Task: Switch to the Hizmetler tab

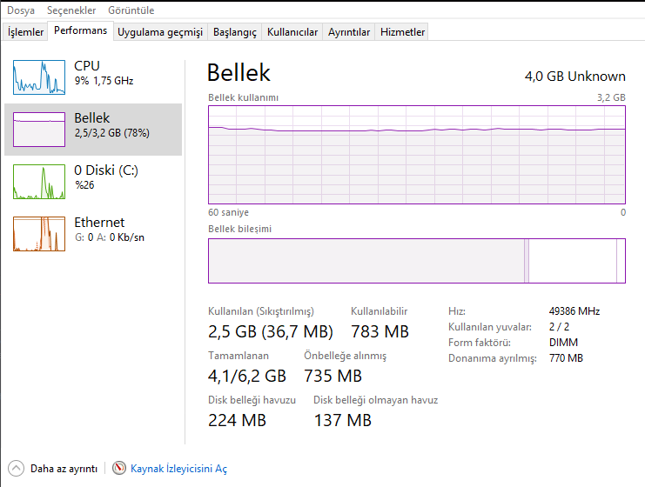Action: [x=403, y=32]
